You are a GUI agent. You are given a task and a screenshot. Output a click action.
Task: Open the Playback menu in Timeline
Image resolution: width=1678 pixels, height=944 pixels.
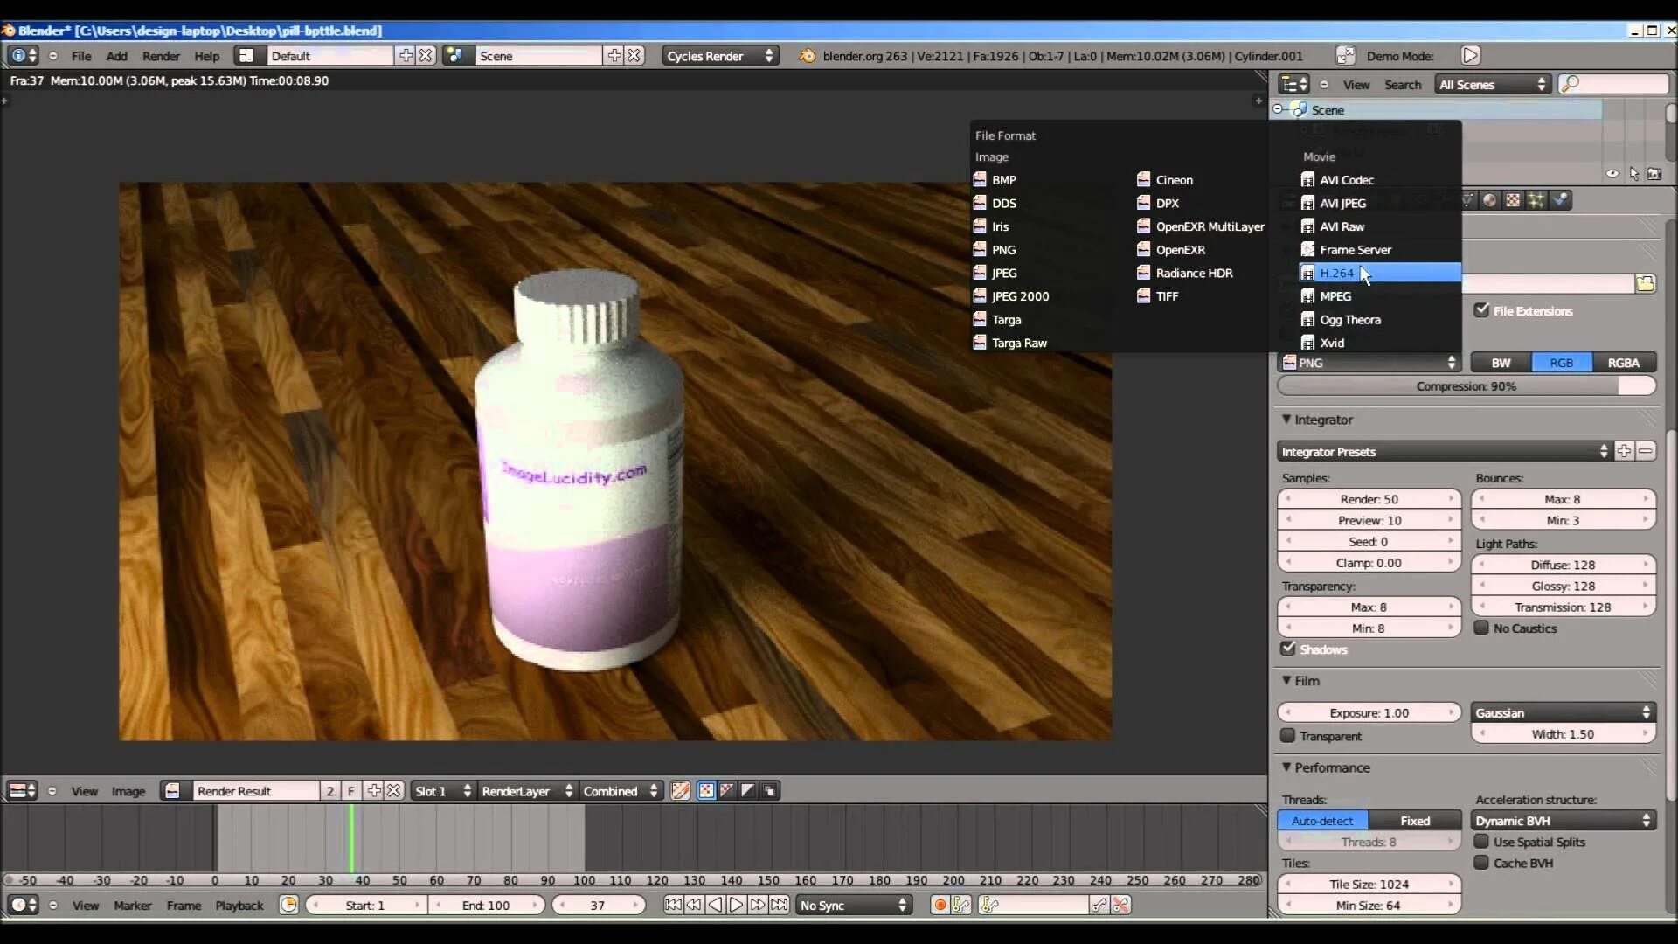pos(239,906)
